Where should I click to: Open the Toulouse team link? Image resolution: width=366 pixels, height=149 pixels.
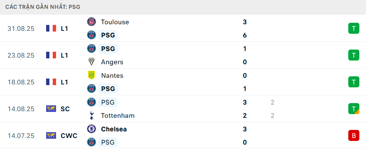coord(115,22)
